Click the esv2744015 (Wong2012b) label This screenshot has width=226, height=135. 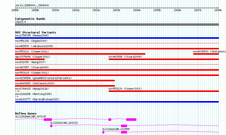(x=32, y=89)
